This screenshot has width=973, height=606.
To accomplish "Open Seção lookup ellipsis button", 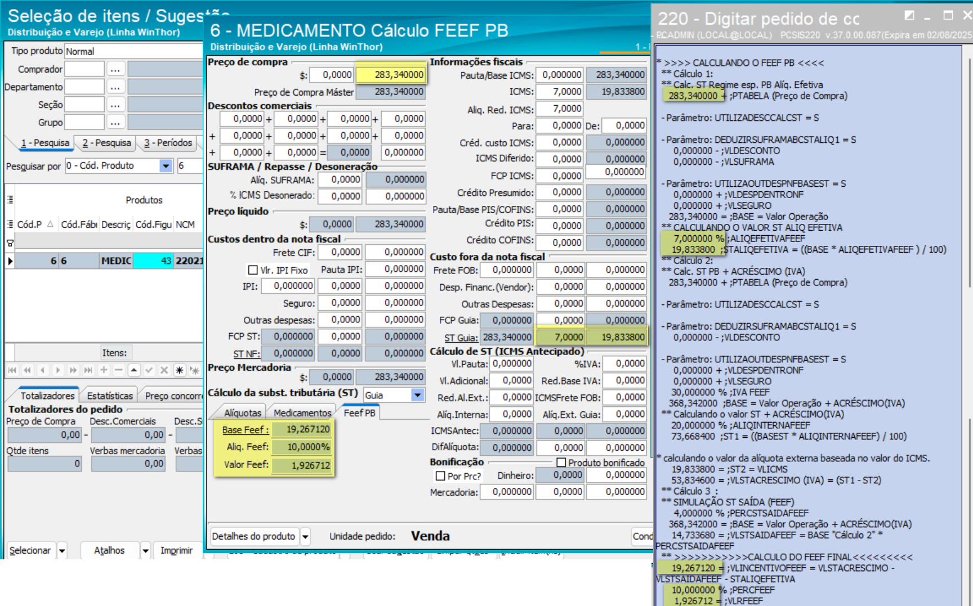I will click(115, 105).
